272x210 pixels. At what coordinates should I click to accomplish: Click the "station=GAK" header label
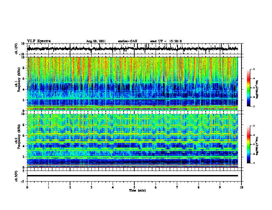[128, 41]
